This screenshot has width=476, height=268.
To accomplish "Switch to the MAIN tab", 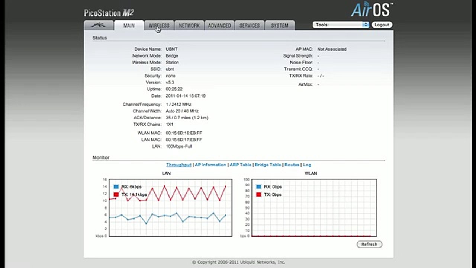I will (x=129, y=25).
